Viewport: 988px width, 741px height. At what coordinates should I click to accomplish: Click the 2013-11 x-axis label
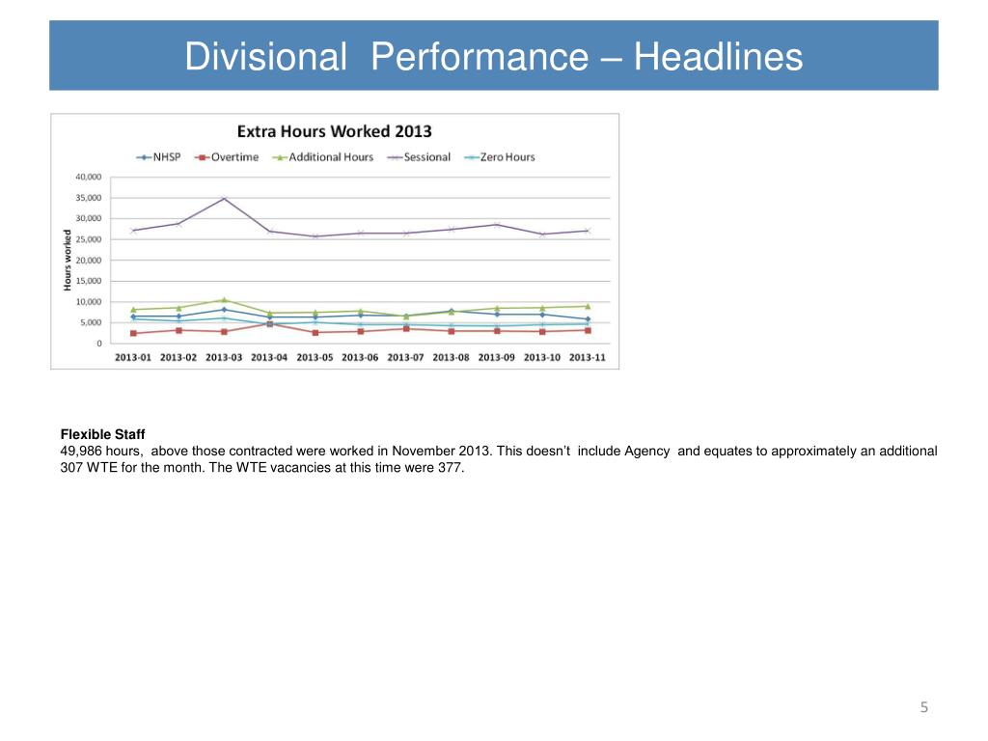(x=588, y=357)
